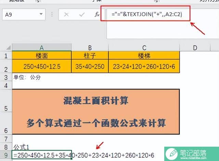Click cell containing 35*40*250
Screen dimensions: 219x161
click(90, 66)
